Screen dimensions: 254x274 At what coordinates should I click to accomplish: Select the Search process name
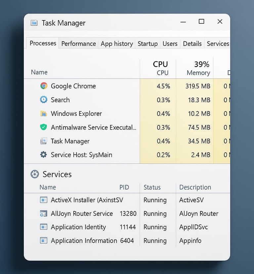[60, 100]
